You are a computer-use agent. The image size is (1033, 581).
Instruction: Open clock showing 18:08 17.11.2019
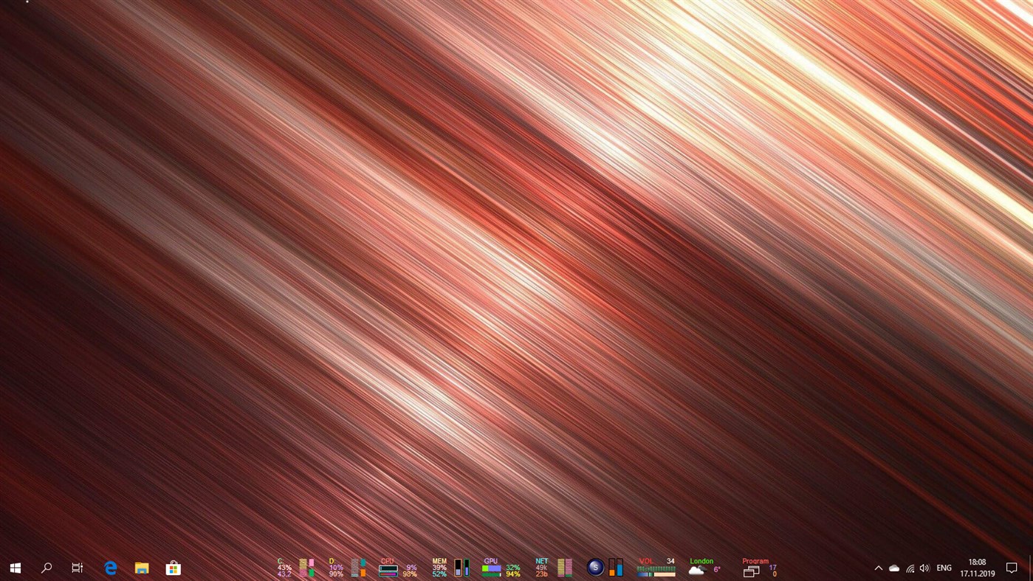tap(978, 568)
